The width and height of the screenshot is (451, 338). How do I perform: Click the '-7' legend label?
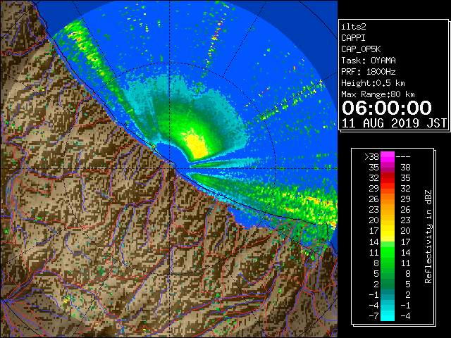click(x=373, y=316)
